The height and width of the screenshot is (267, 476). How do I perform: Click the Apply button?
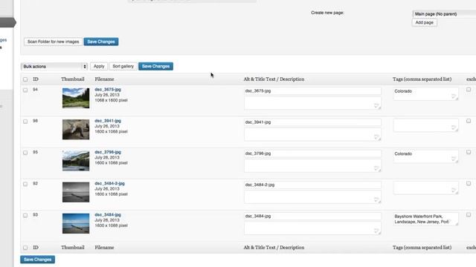coord(99,66)
